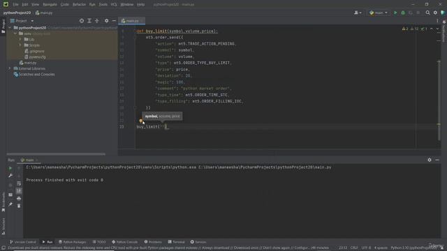
Task: Click main.py breadcrumb in navigation bar
Action: (44, 13)
